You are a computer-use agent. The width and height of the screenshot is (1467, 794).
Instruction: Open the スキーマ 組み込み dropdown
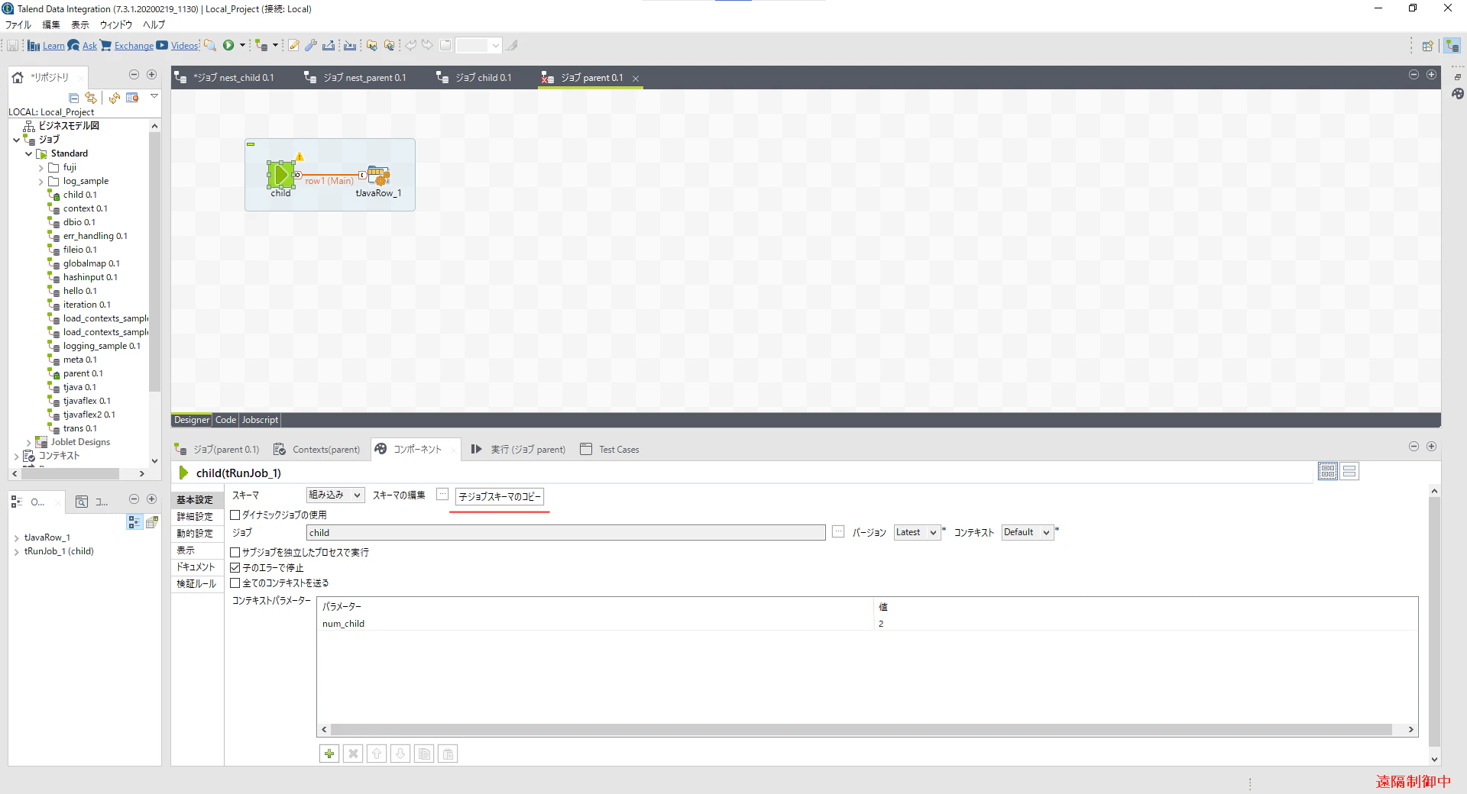335,495
